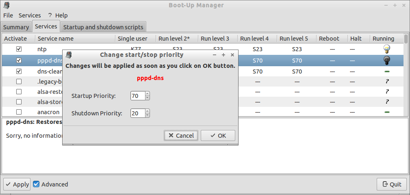Click the green dash status in dns-clean row

tap(387, 71)
